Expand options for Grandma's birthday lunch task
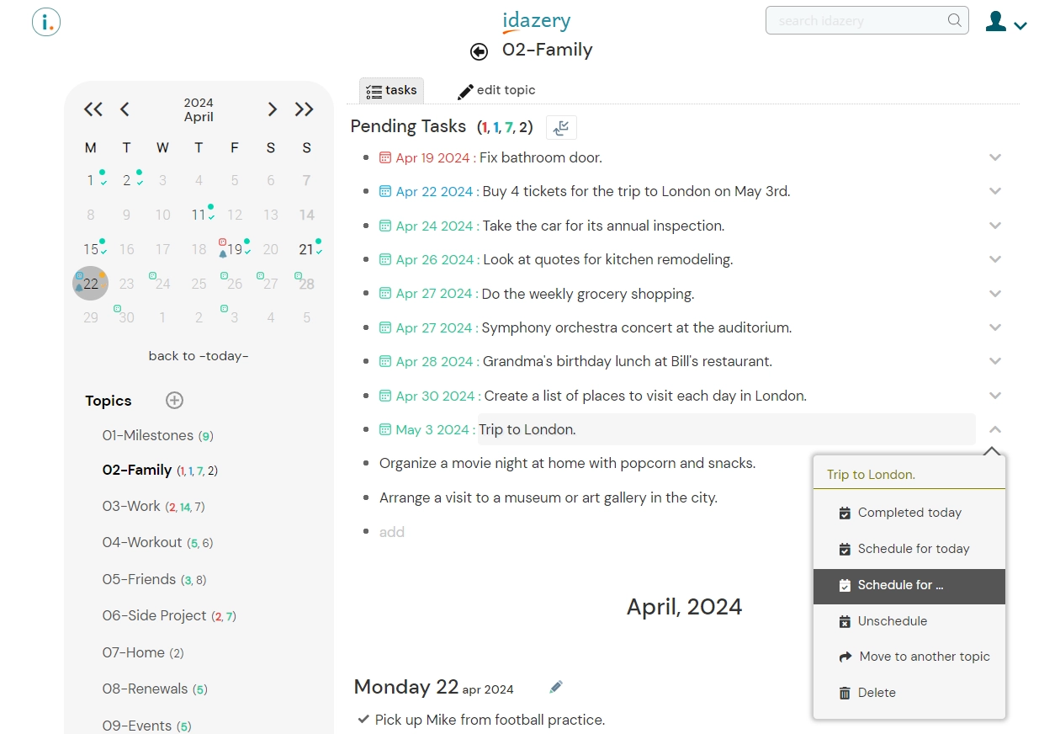The height and width of the screenshot is (734, 1060). tap(995, 361)
